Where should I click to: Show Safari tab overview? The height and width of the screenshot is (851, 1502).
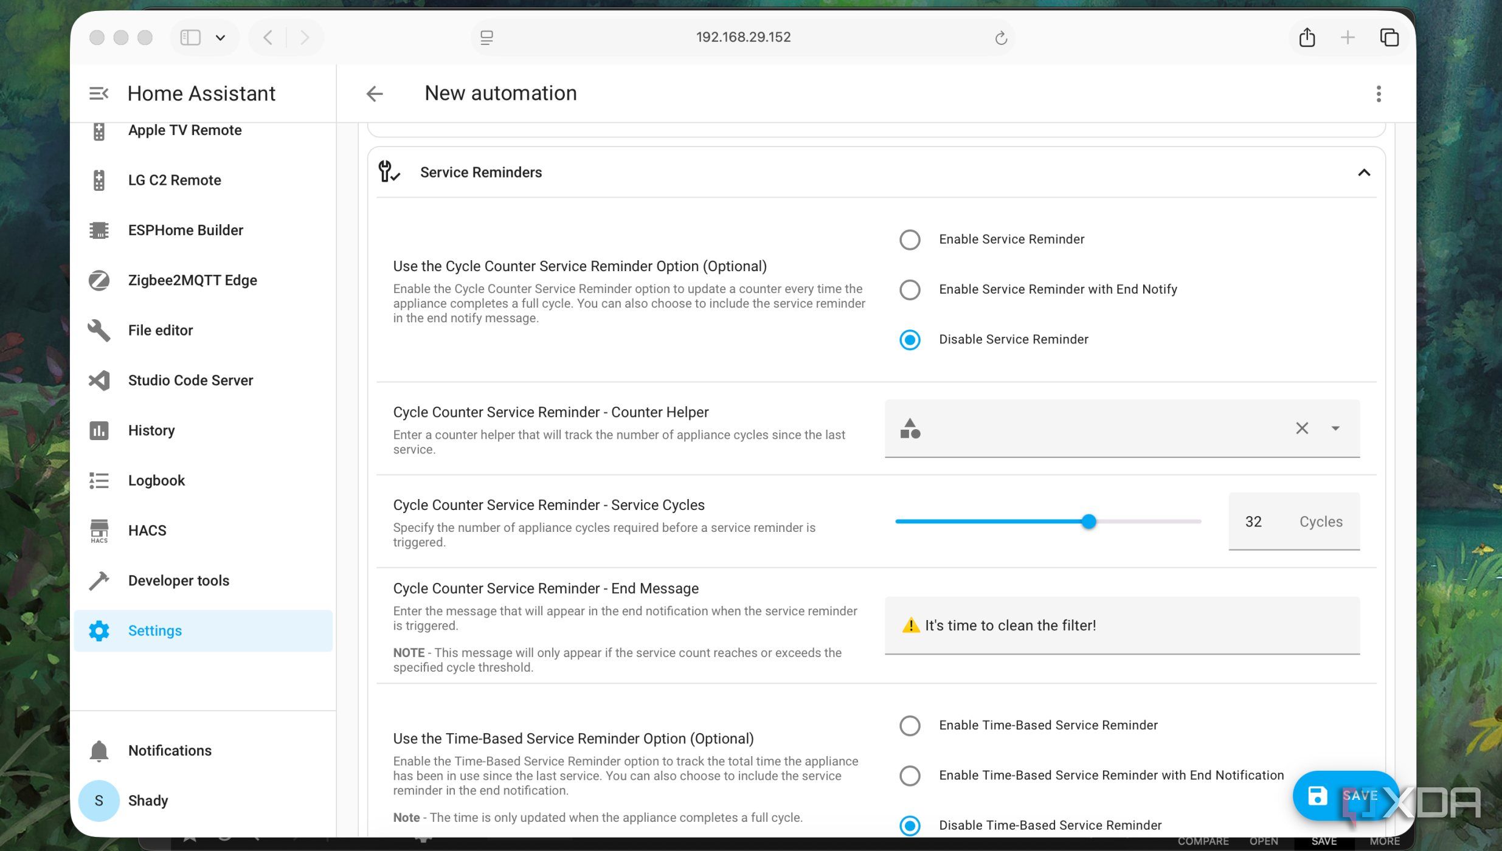1389,38
